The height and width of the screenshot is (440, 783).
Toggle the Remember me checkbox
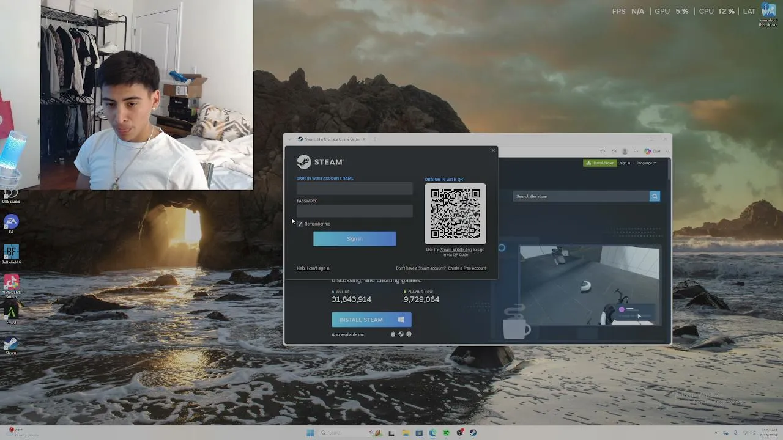[x=300, y=224]
